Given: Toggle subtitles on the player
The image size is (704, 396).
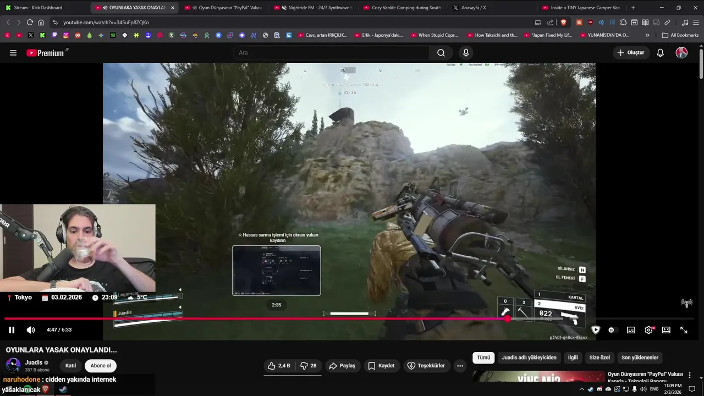Looking at the screenshot, I should coord(631,330).
